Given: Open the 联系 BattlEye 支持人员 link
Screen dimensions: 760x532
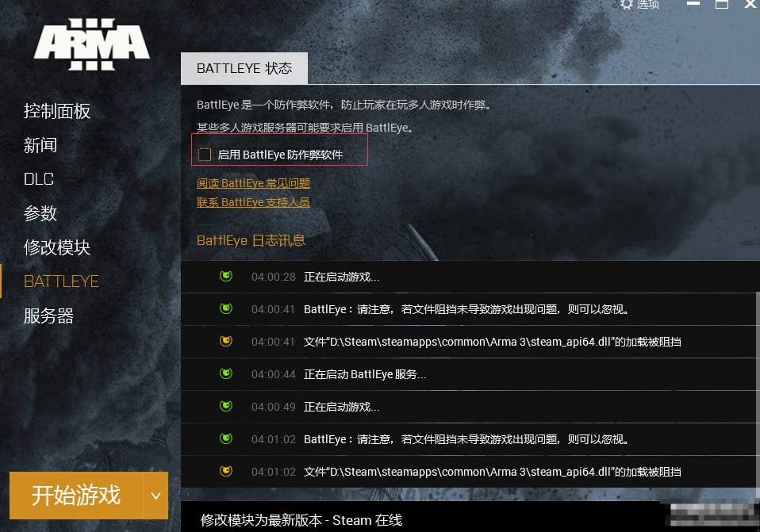Looking at the screenshot, I should pyautogui.click(x=252, y=201).
